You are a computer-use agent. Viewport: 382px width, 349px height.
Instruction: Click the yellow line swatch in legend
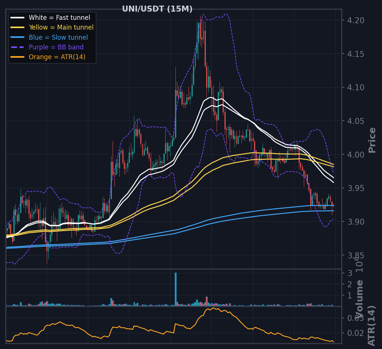pyautogui.click(x=17, y=27)
